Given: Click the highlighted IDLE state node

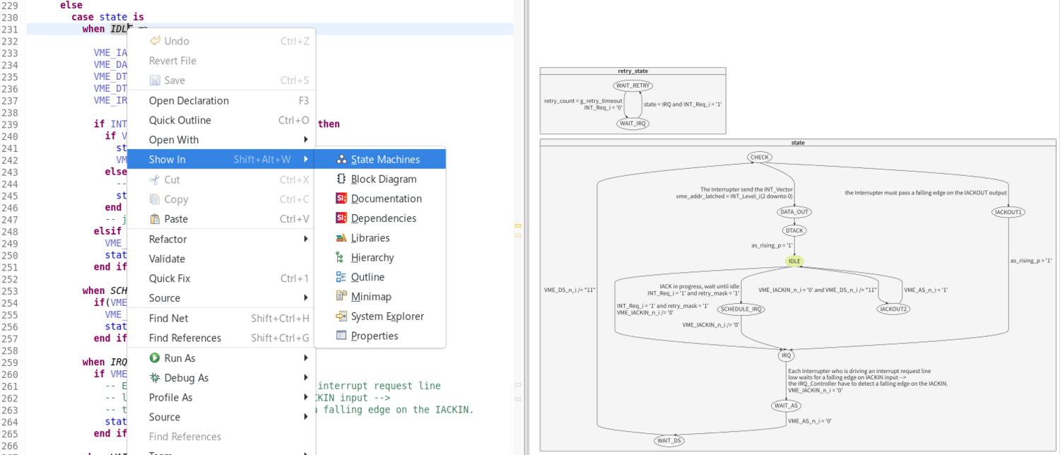Looking at the screenshot, I should coord(794,261).
